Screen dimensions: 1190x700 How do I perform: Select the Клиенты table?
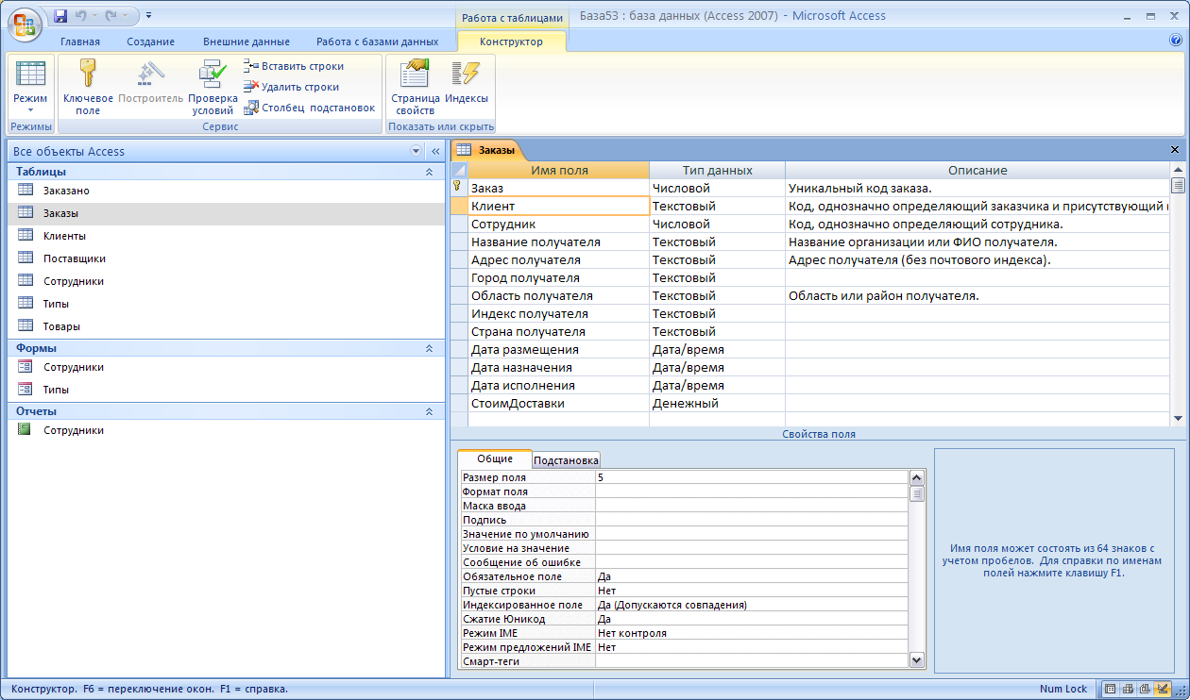226,236
